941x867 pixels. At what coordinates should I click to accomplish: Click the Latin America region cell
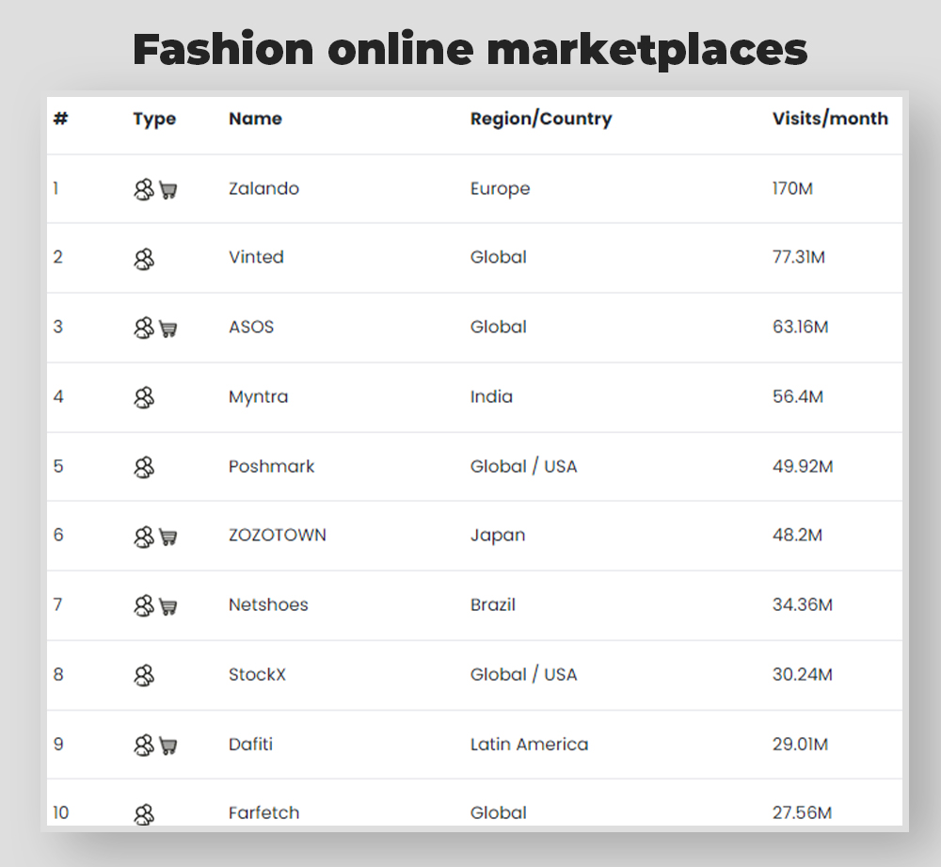529,744
